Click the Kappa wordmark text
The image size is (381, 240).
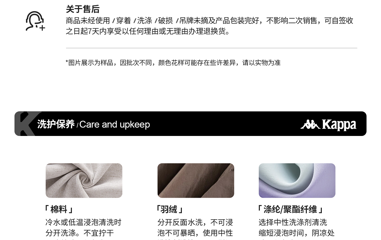pos(339,125)
